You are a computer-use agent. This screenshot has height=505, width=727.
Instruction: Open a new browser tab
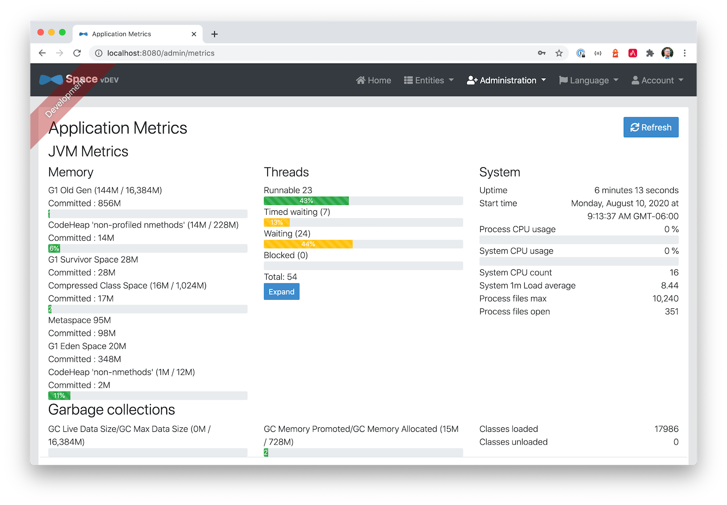(x=214, y=34)
